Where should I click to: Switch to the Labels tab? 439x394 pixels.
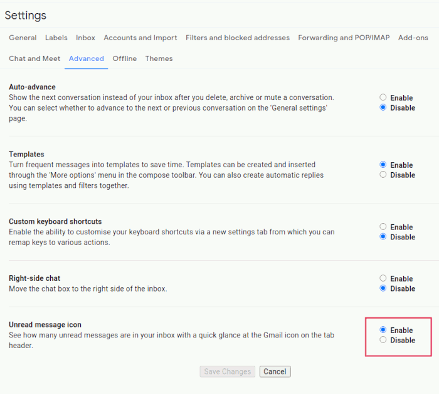56,38
